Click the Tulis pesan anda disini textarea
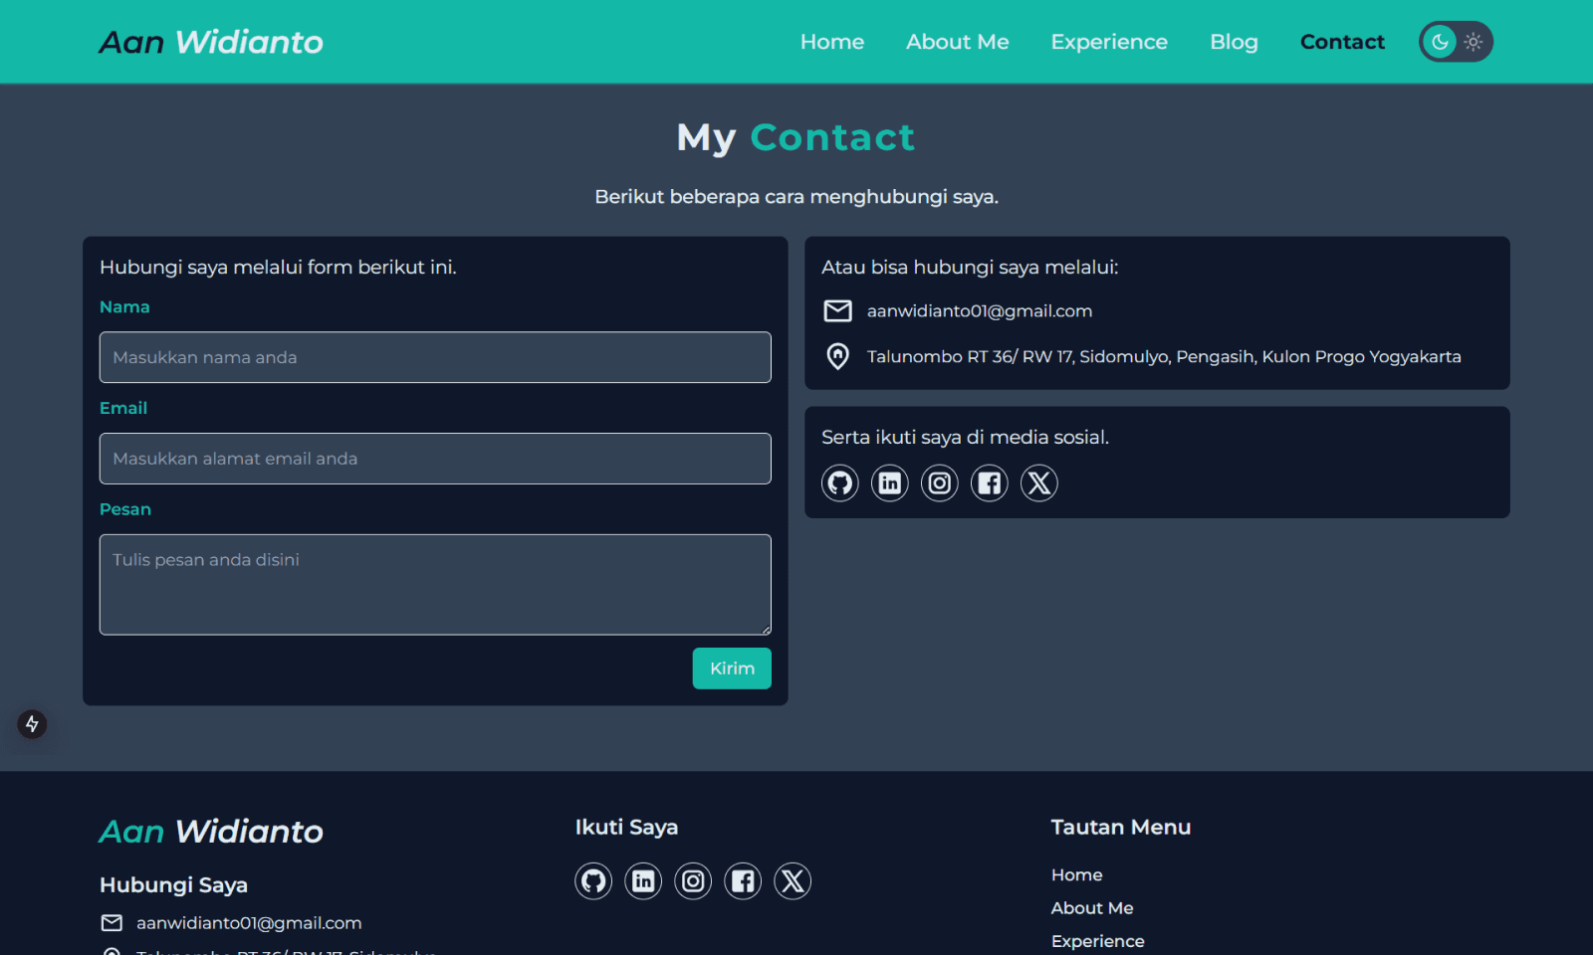This screenshot has width=1593, height=955. (x=435, y=585)
